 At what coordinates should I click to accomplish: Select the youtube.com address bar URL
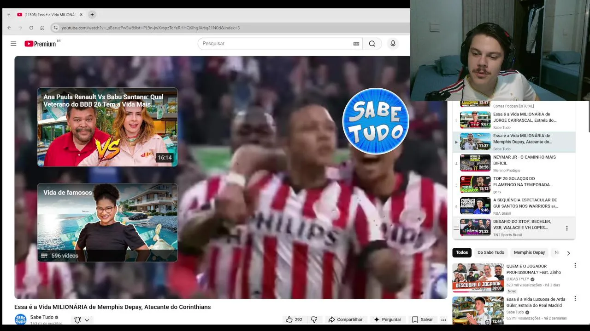pos(151,28)
